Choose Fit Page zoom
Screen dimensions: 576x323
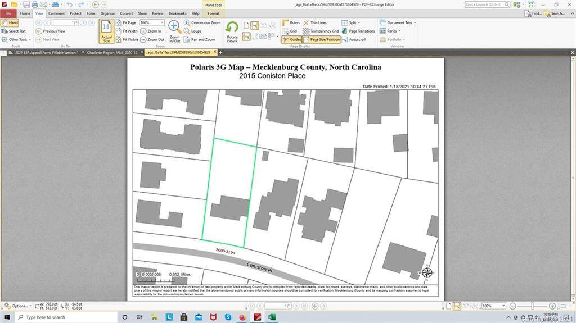coord(126,23)
